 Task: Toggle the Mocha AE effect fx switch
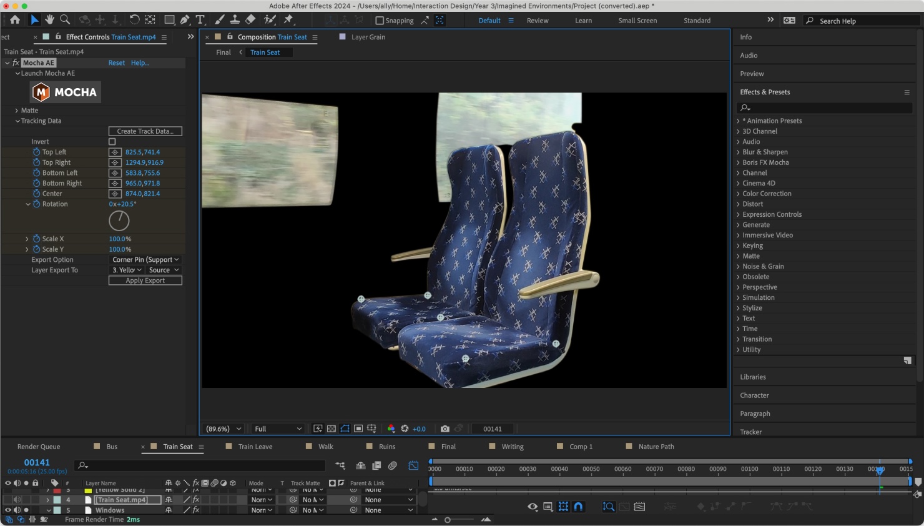coord(16,62)
